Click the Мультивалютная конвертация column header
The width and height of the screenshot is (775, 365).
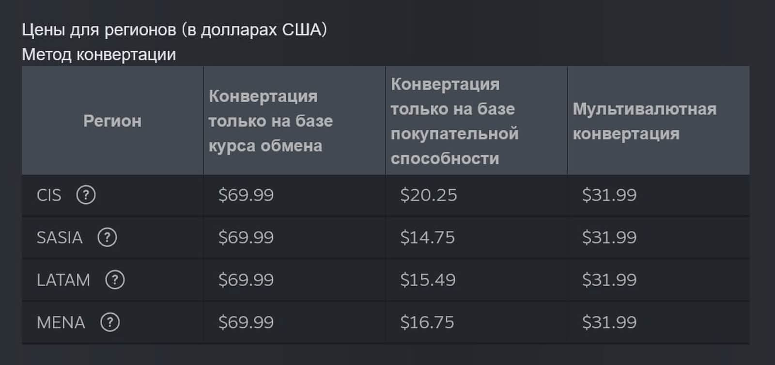click(644, 121)
